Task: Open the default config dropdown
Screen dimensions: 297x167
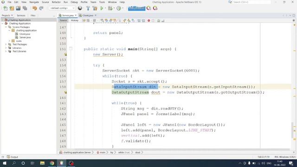Action: [62, 8]
